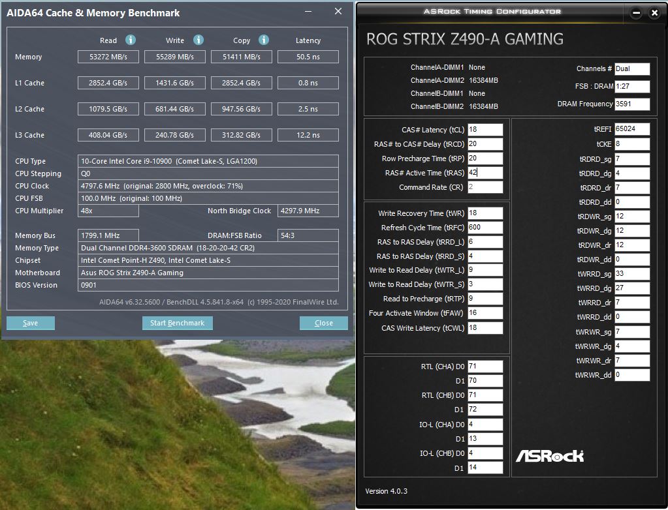
Task: Click the tWRWR_sg value field
Action: pos(632,332)
